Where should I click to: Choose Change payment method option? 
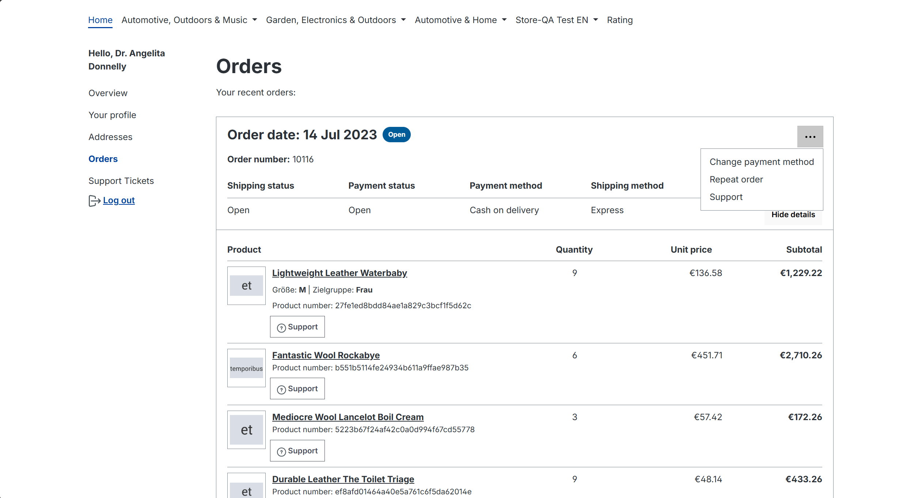pos(762,162)
